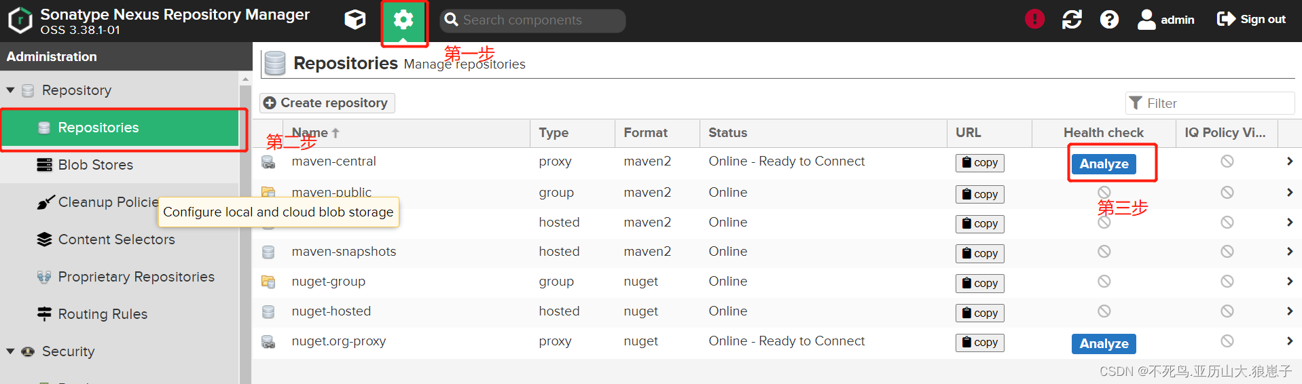Sort by the Format column header
This screenshot has height=384, width=1302.
[657, 133]
